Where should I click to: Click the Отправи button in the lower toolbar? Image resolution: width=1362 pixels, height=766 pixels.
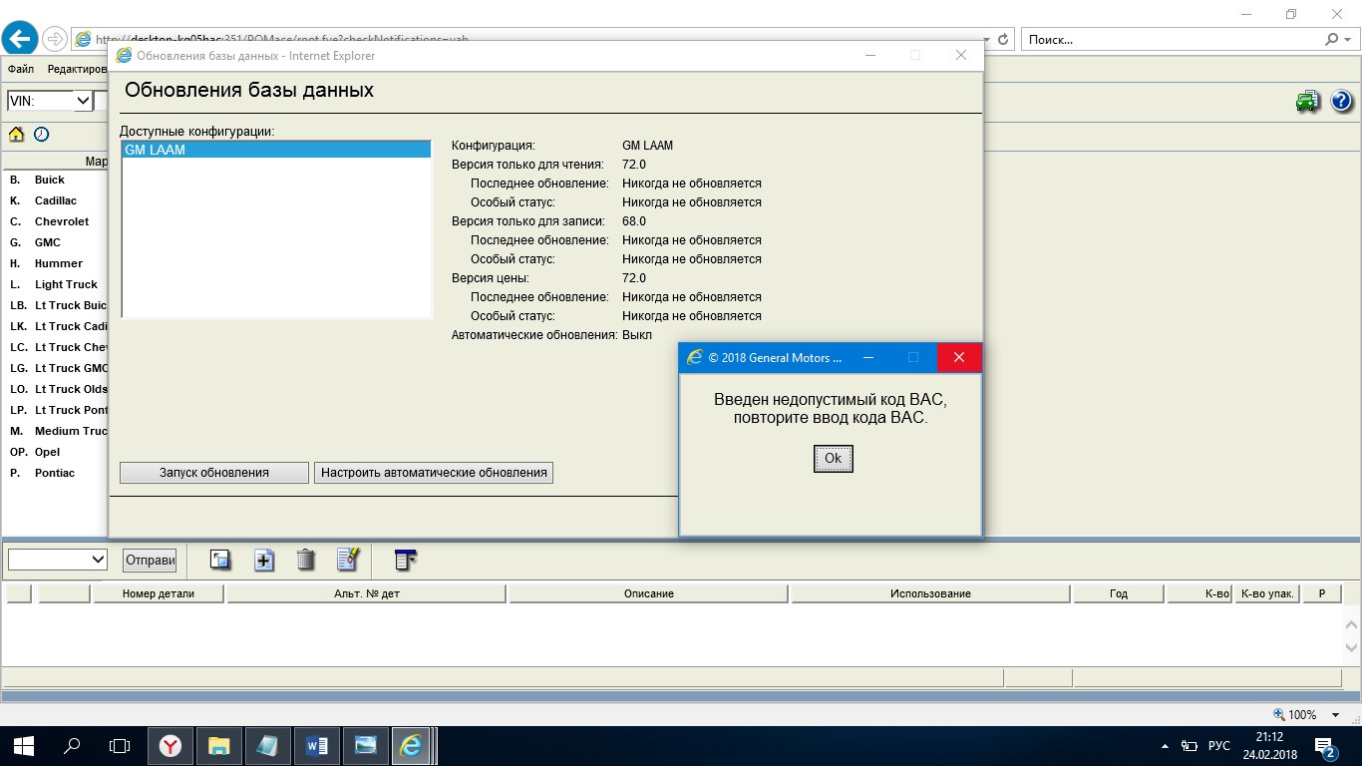coord(150,561)
